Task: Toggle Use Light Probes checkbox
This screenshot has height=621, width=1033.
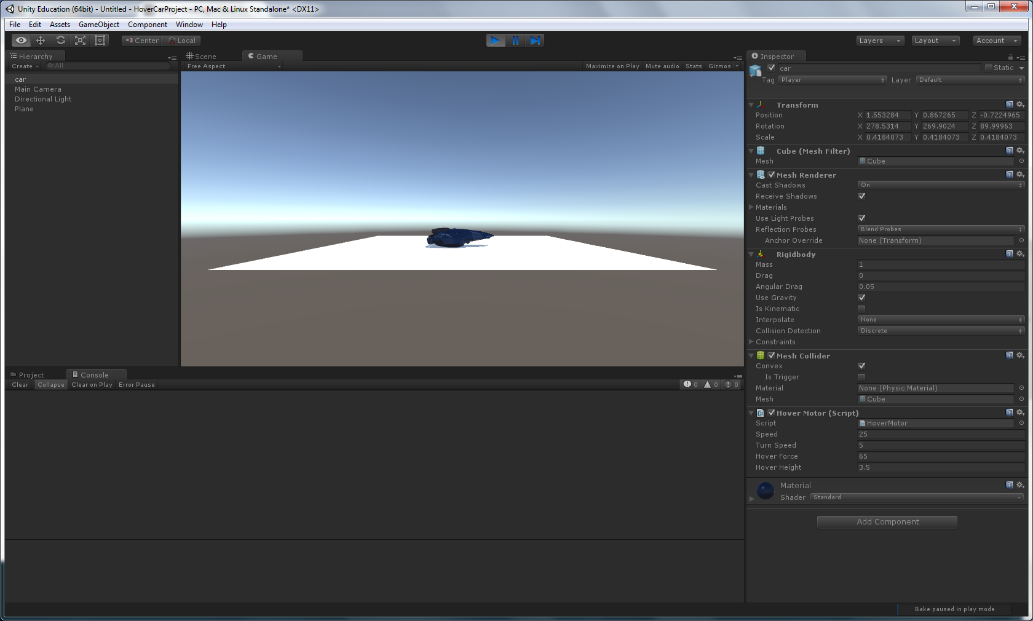Action: [861, 218]
